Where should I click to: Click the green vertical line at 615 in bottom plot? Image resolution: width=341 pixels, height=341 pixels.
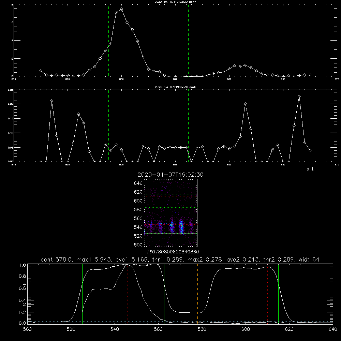[x=278, y=295]
